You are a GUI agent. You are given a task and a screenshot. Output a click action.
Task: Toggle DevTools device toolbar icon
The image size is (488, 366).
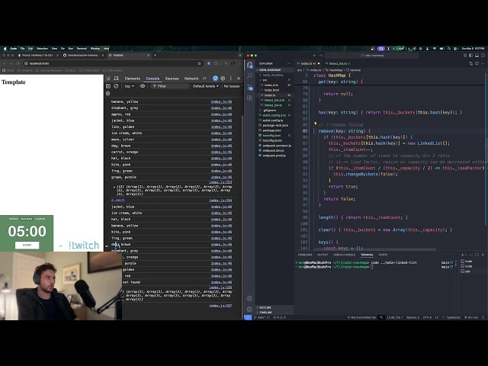click(x=116, y=79)
